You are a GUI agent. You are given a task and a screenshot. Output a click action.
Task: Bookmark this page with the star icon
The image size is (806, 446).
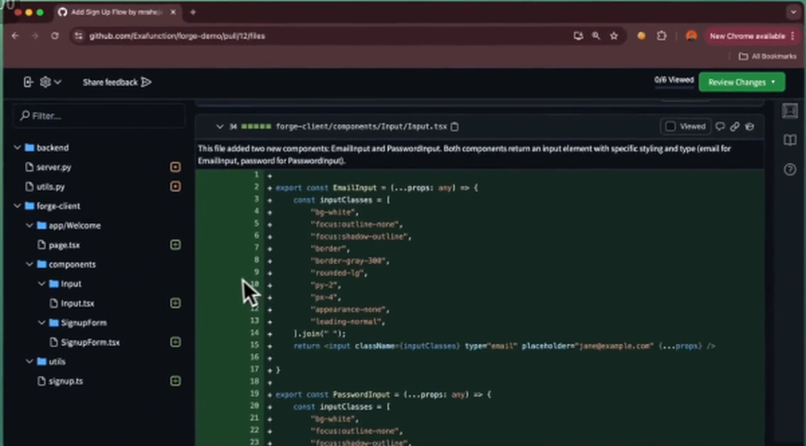(613, 36)
